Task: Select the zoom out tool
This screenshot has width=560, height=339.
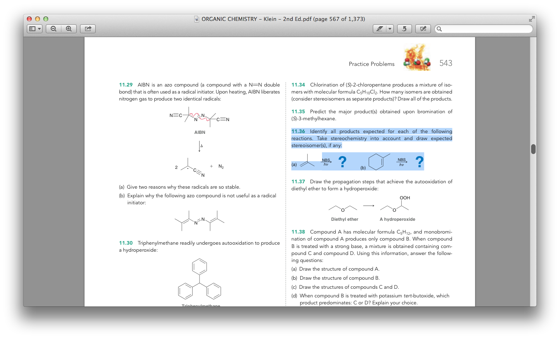Action: (54, 28)
